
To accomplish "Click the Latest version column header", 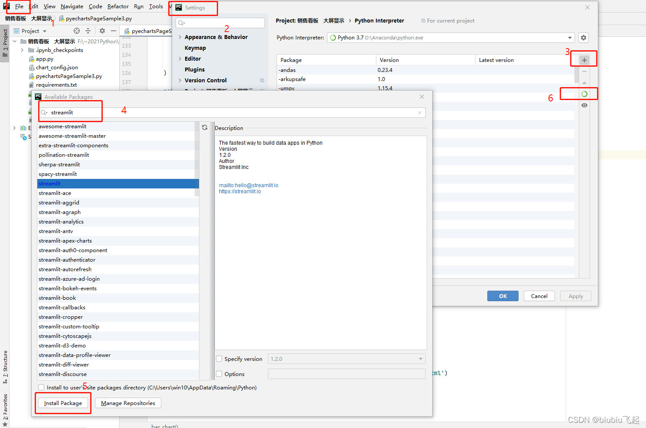I will click(x=525, y=60).
